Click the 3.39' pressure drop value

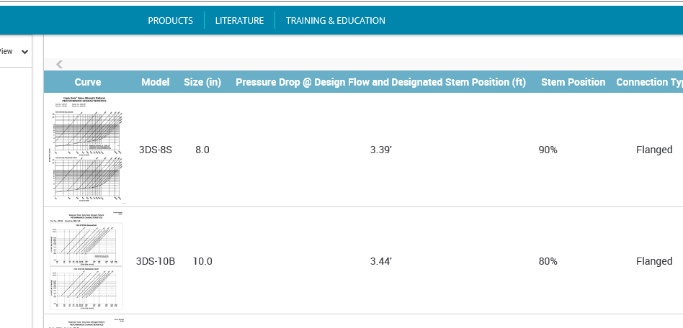[x=381, y=150]
